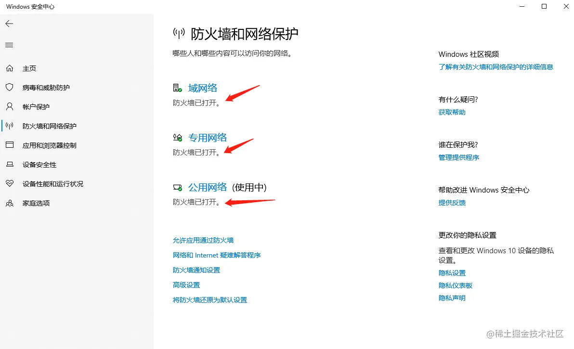This screenshot has height=349, width=574.
Task: Open 隐私仪表板 link
Action: point(456,285)
